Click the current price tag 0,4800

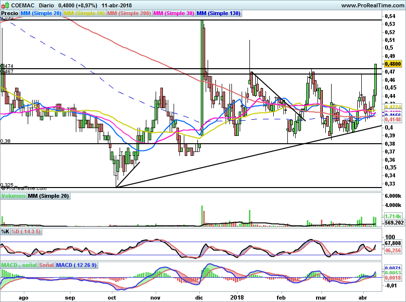[393, 64]
